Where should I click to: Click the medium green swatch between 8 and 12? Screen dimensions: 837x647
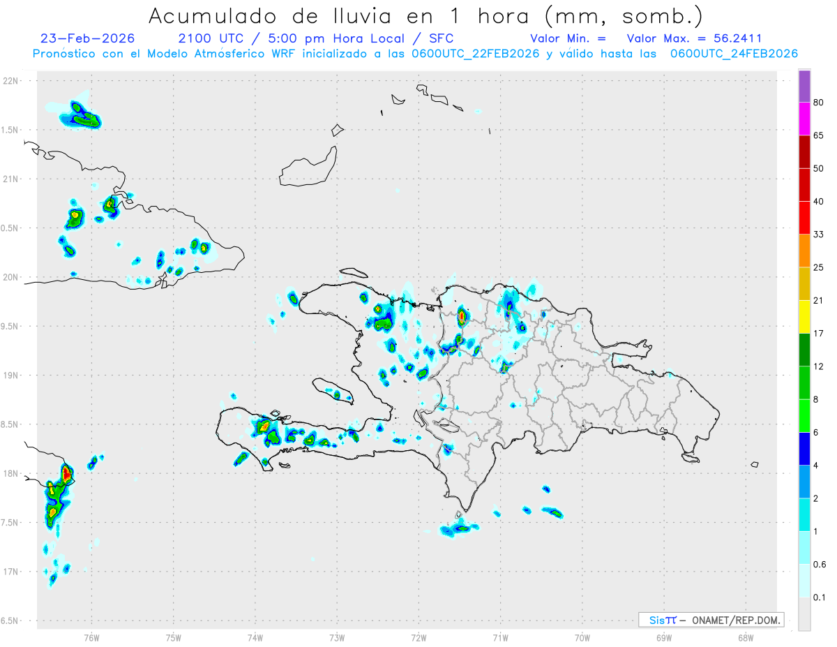[x=804, y=382]
